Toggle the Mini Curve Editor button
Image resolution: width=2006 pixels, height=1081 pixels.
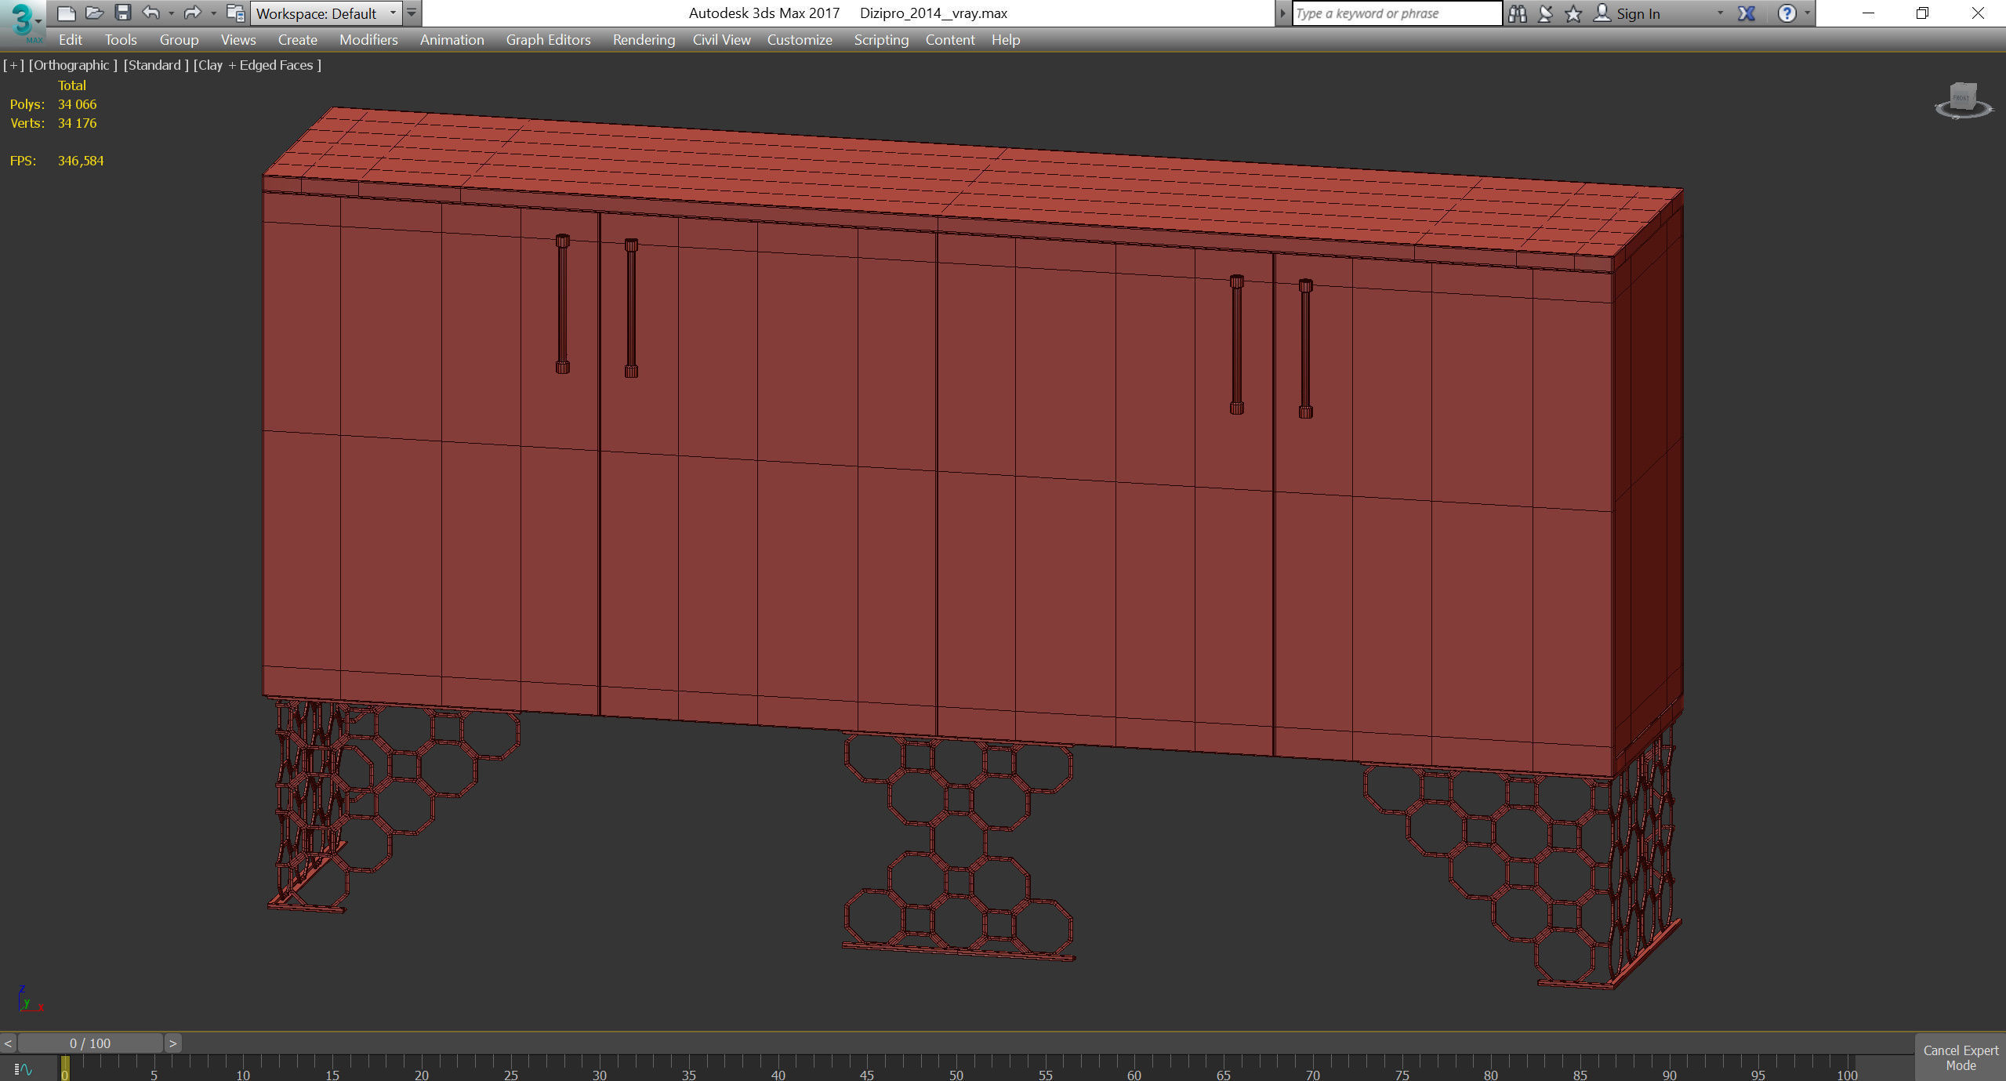click(x=23, y=1069)
